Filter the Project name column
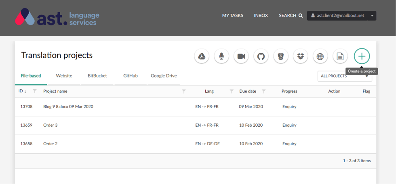 point(184,91)
